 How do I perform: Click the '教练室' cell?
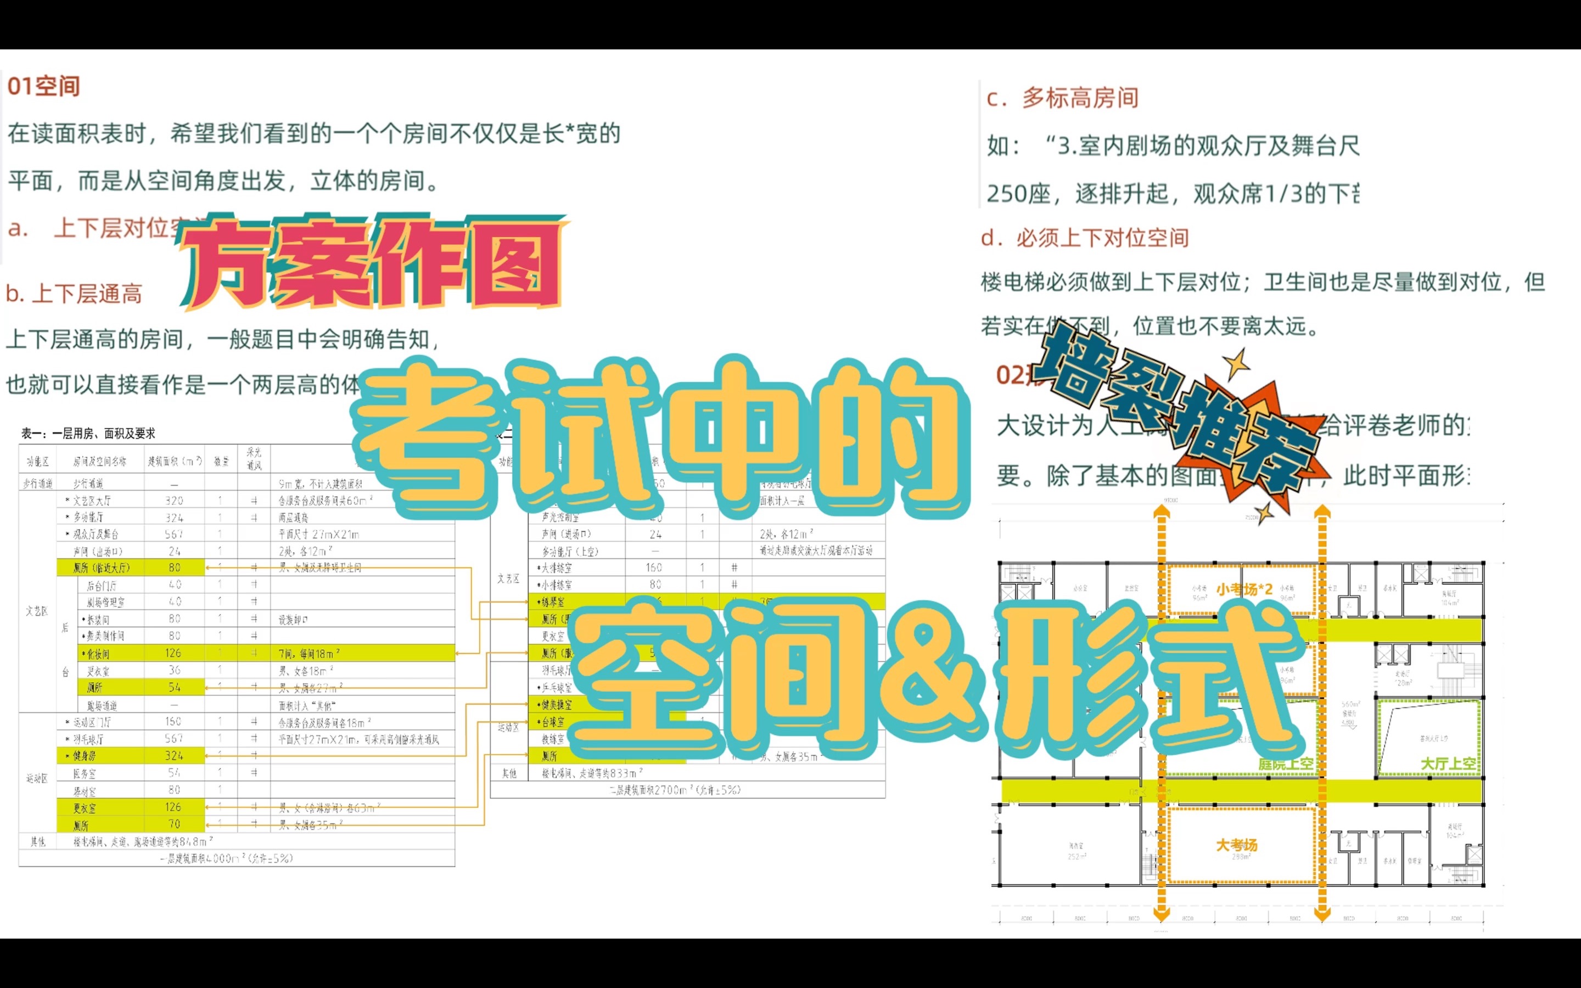pos(553,739)
